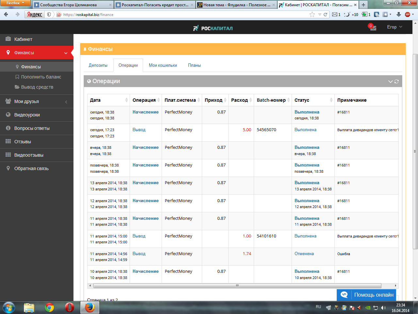Open the Firefox downloads arrow icon
The height and width of the screenshot is (314, 418).
398,14
